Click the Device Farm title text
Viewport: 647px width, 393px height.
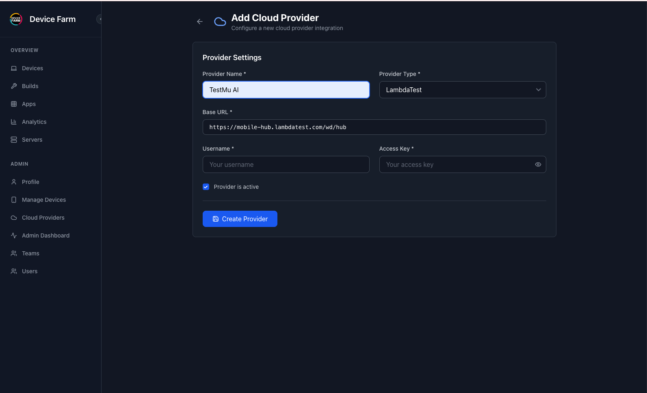[52, 19]
